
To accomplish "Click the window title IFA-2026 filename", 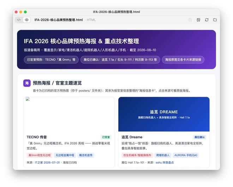I will point(116,12).
